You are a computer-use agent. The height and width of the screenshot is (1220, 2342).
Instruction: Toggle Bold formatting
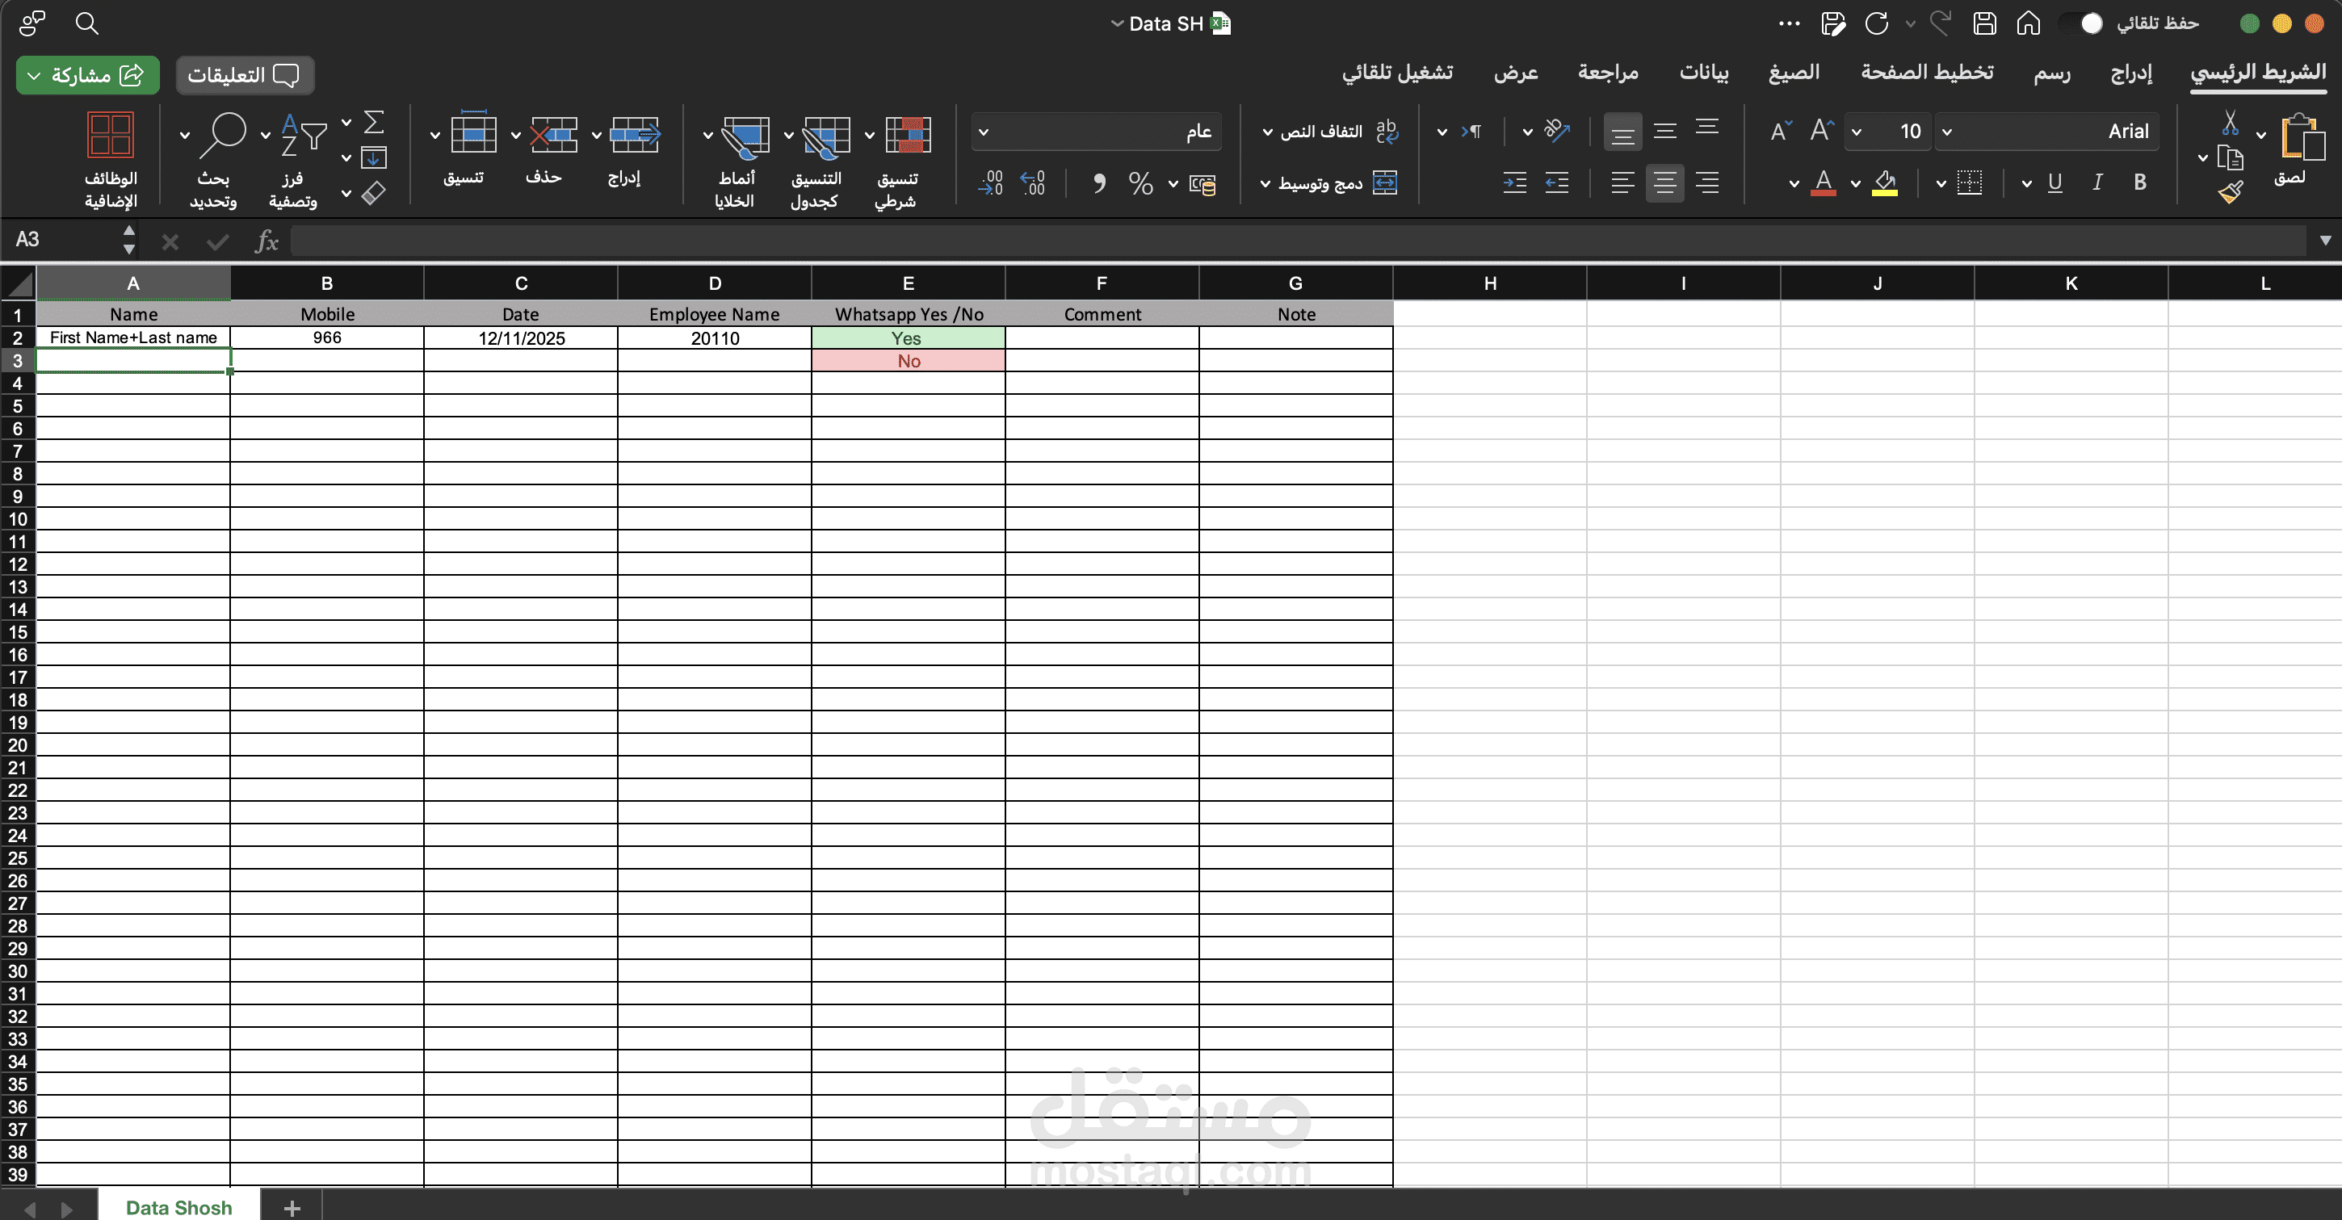2140,182
